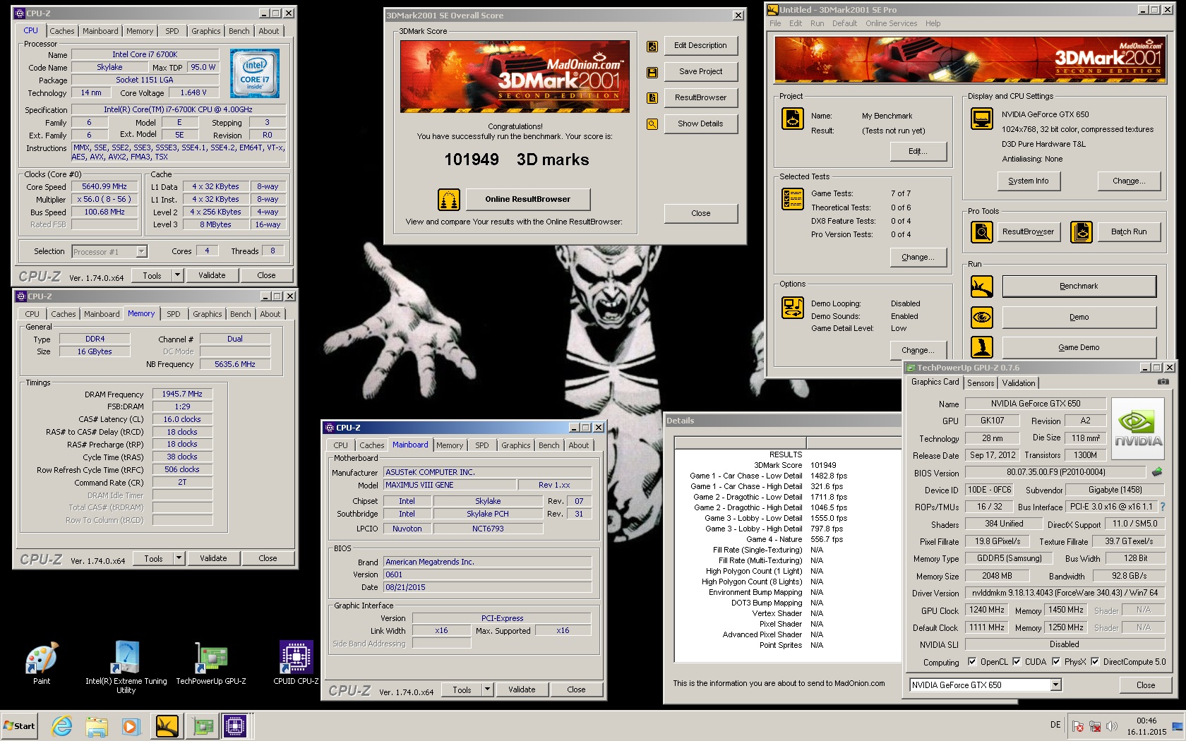Click the Benchmark run icon

point(981,287)
